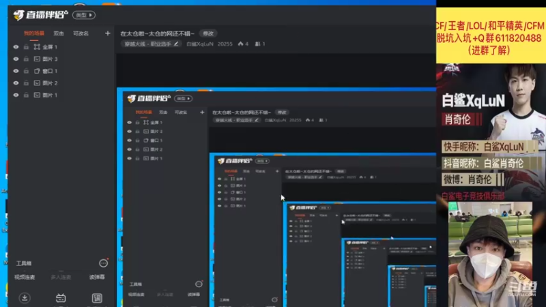Hide the 窗口 1 source
Image resolution: width=546 pixels, height=307 pixels.
[16, 71]
